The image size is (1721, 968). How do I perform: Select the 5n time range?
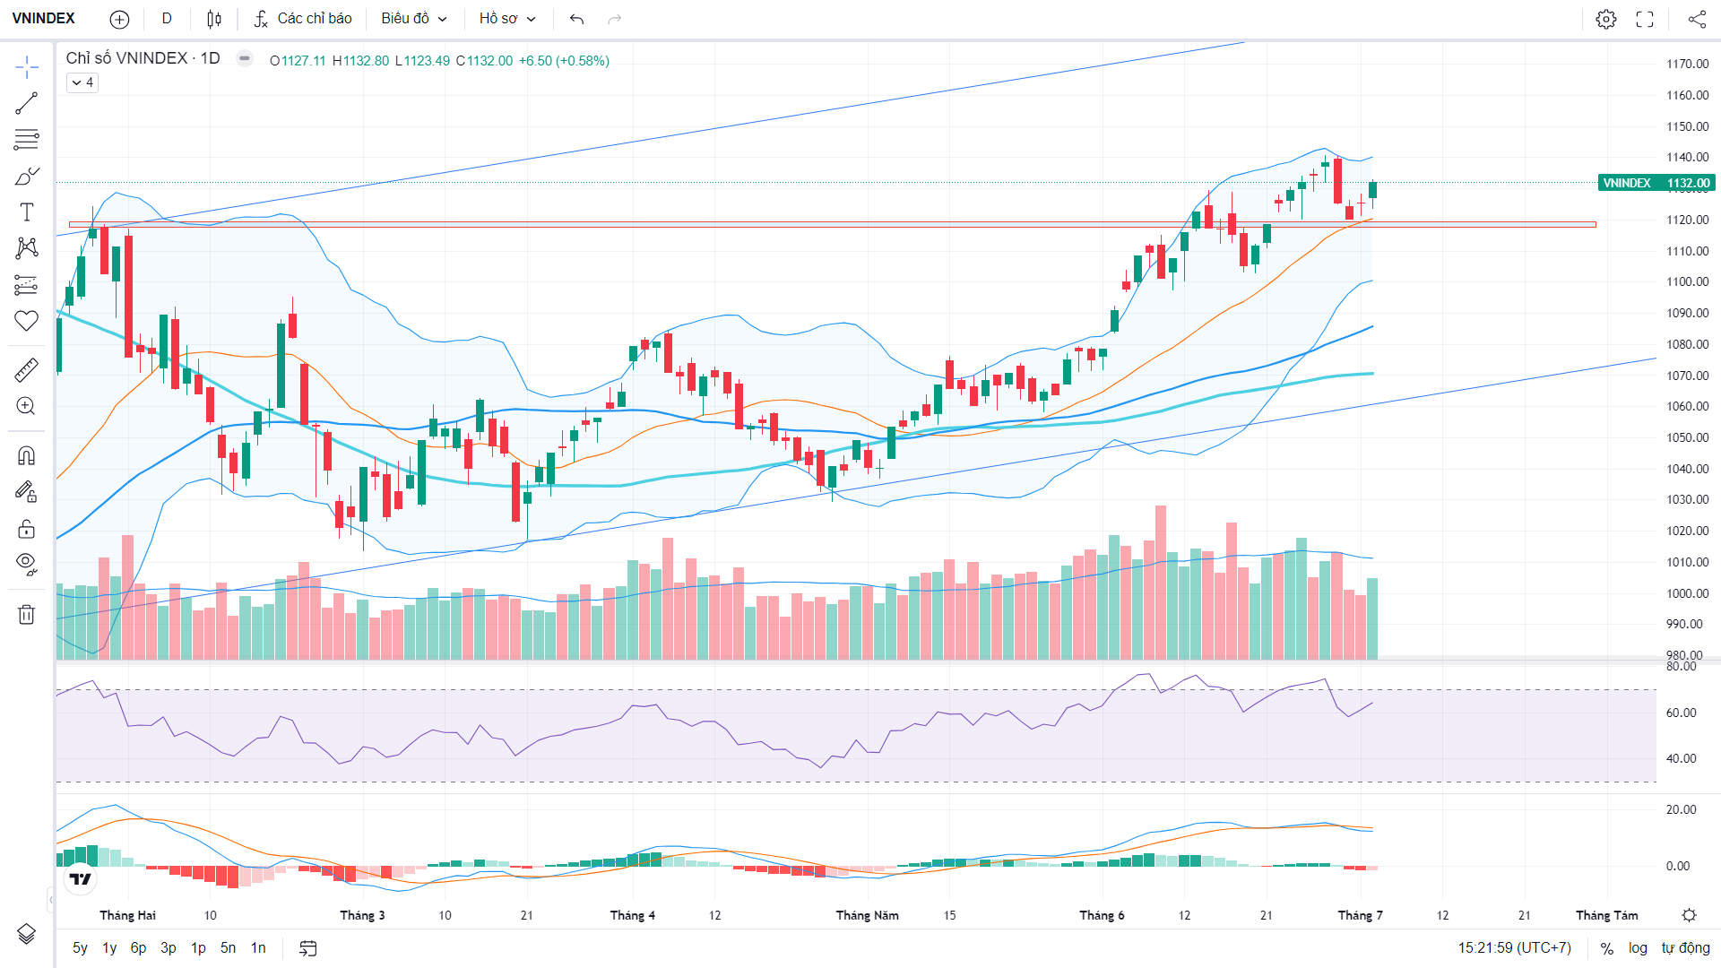click(x=228, y=948)
